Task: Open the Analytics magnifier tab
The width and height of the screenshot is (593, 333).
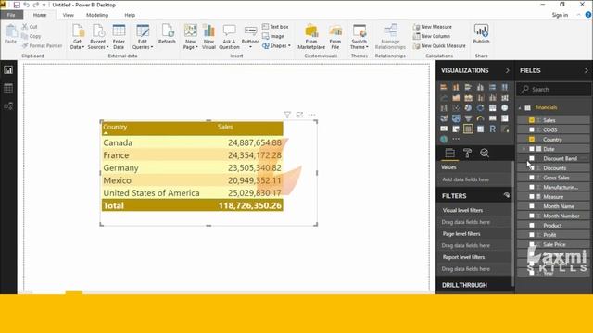Action: [485, 153]
